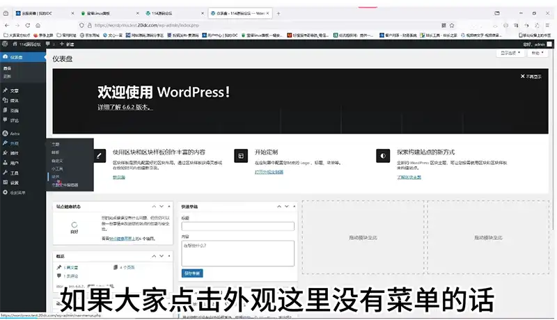Image resolution: width=557 pixels, height=320 pixels.
Task: Open the 设置 (Settings) sidebar menu
Action: pyautogui.click(x=15, y=182)
